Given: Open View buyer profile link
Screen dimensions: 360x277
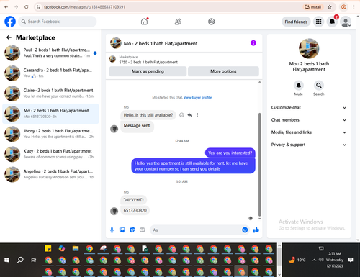Looking at the screenshot, I should click(x=197, y=97).
